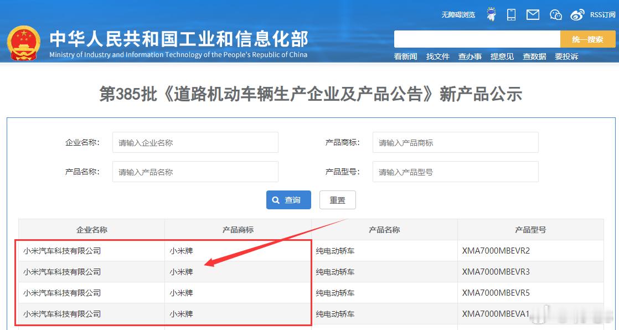This screenshot has height=330, width=619.
Task: Open the 找文件 menu item
Action: pyautogui.click(x=438, y=56)
